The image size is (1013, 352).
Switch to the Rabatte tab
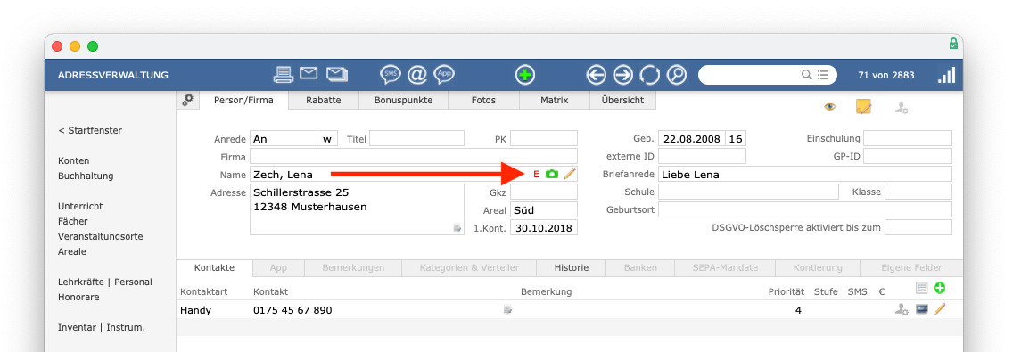coord(323,100)
